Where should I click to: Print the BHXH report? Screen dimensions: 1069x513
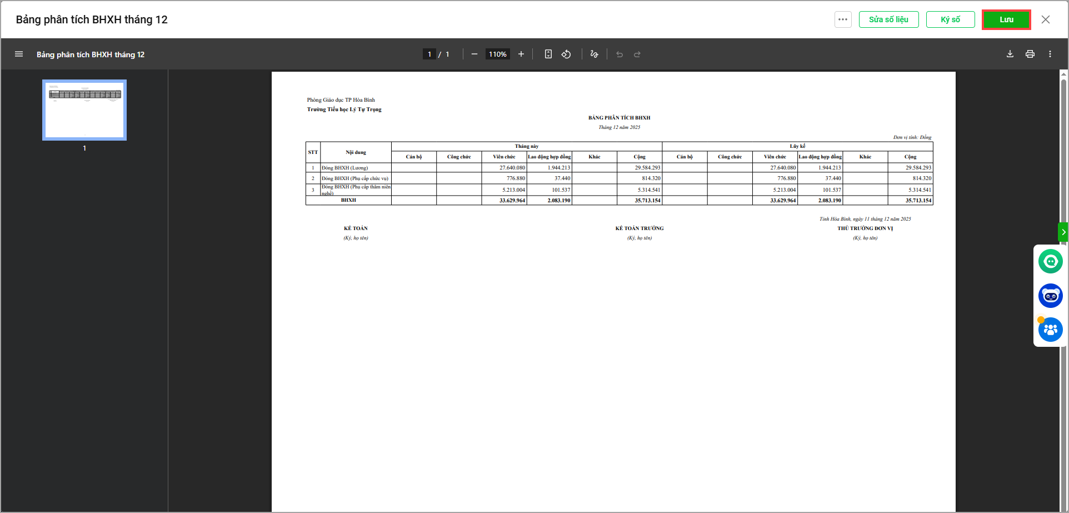coord(1030,54)
